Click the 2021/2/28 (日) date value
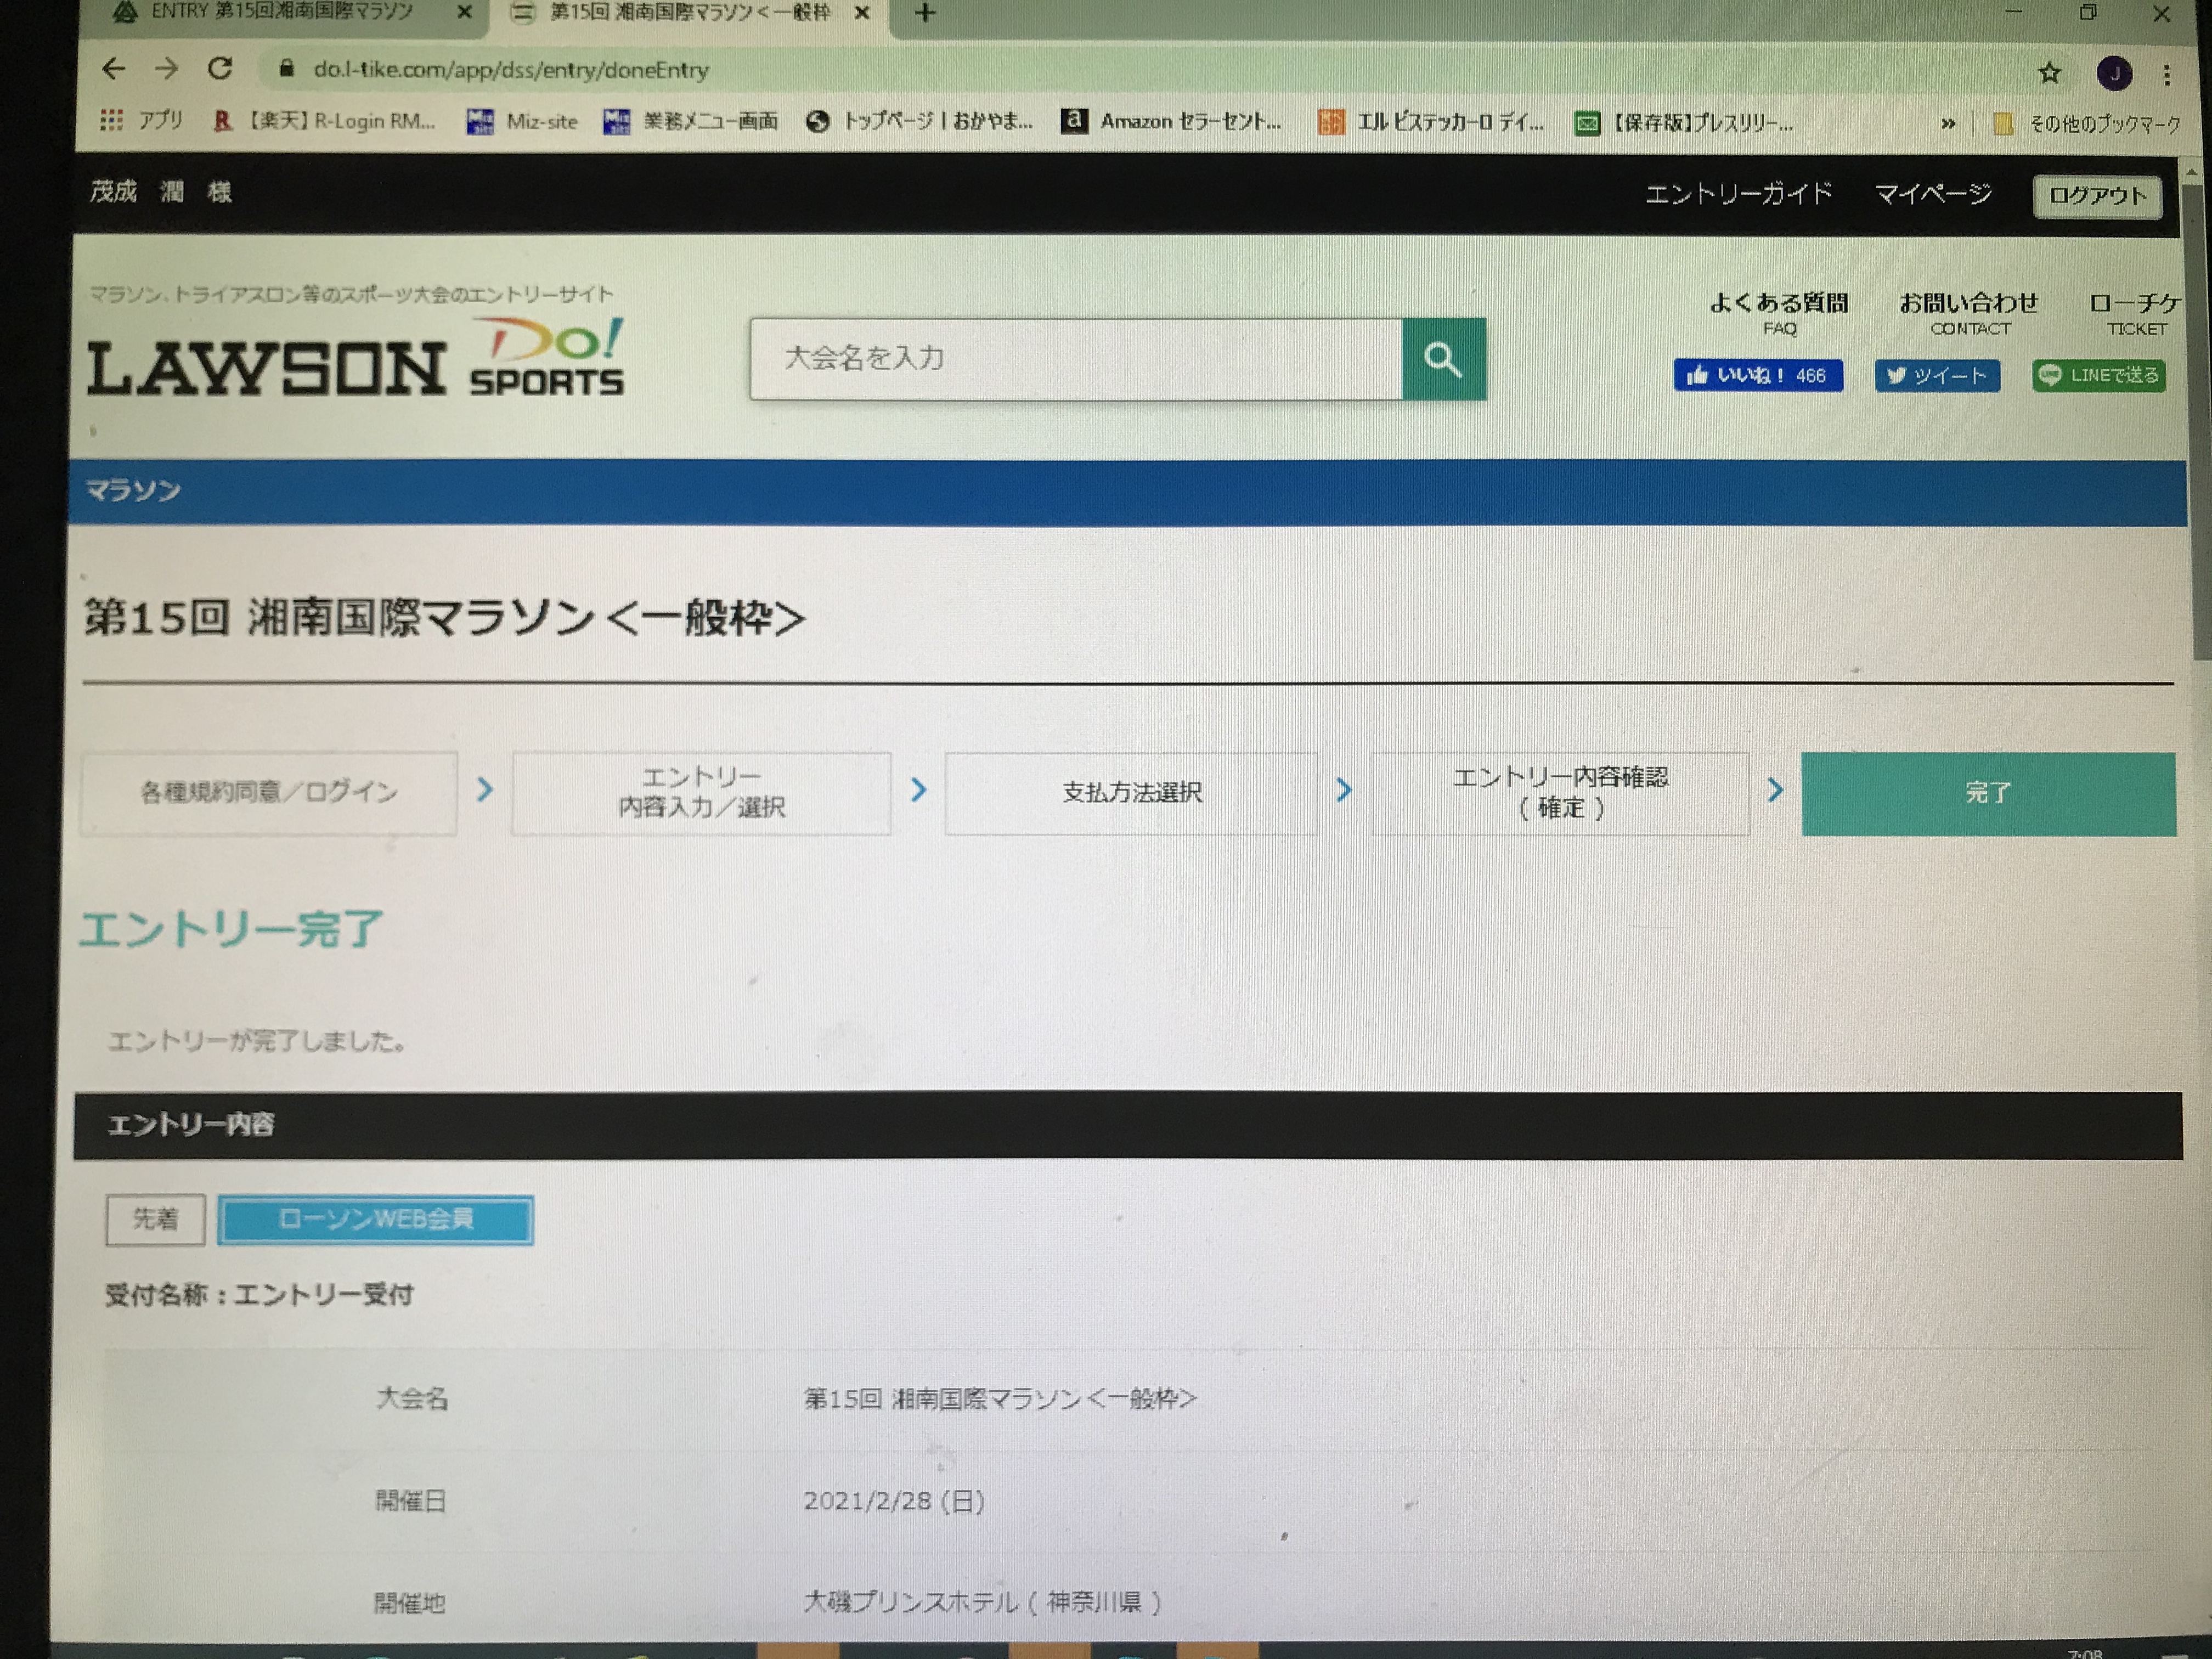The image size is (2212, 1659). pos(894,1501)
